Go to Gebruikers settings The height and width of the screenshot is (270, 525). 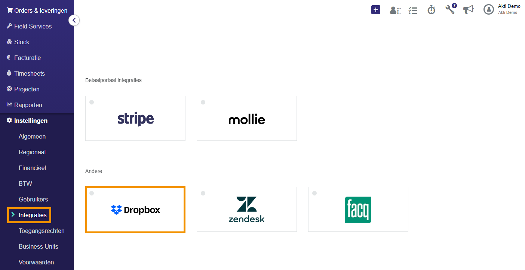coord(33,199)
